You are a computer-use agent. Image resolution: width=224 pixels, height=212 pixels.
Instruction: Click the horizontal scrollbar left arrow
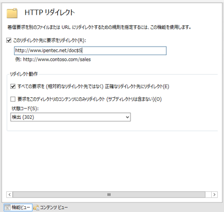point(10,195)
